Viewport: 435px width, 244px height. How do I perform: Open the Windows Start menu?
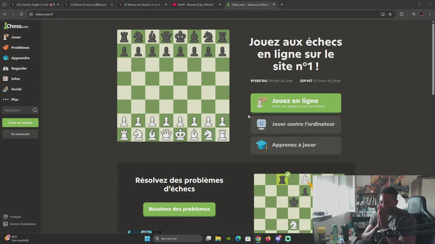147,239
